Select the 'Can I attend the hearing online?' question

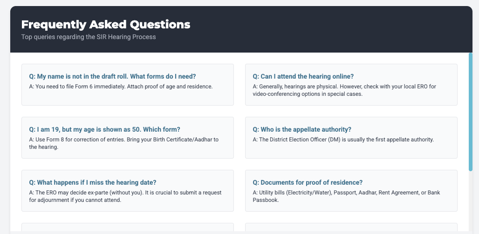point(303,76)
